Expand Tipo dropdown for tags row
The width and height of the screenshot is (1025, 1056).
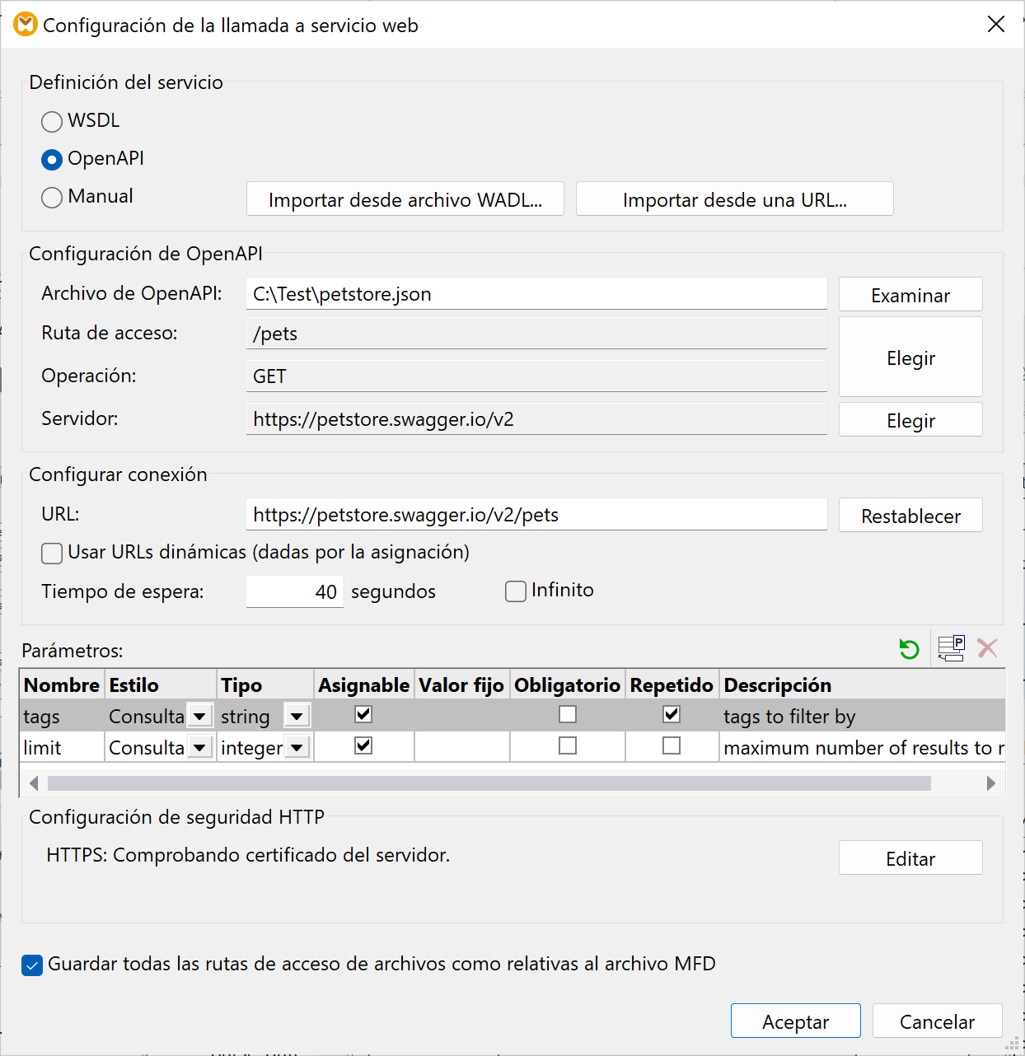coord(297,717)
